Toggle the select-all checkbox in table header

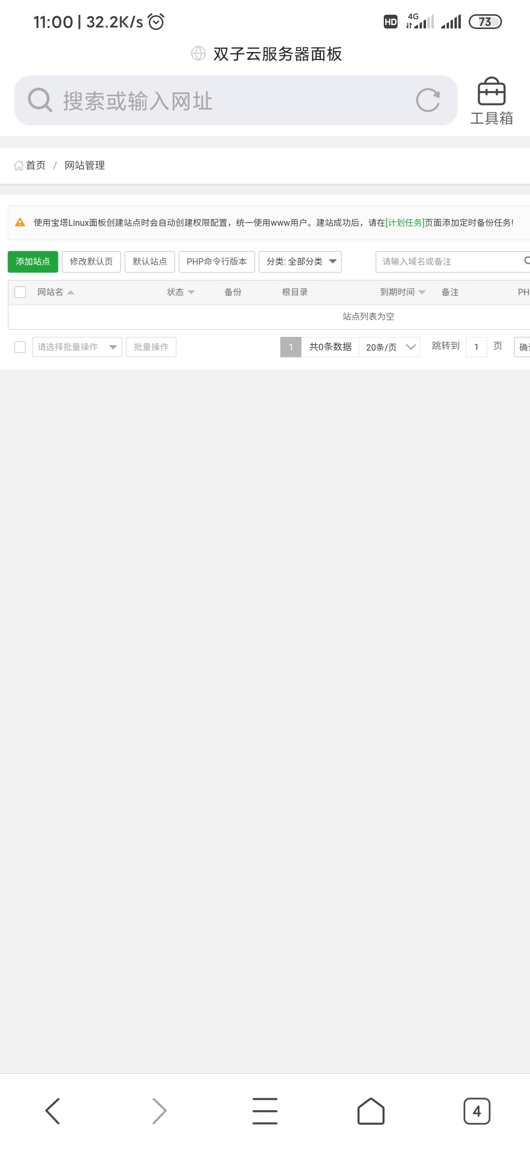tap(20, 292)
